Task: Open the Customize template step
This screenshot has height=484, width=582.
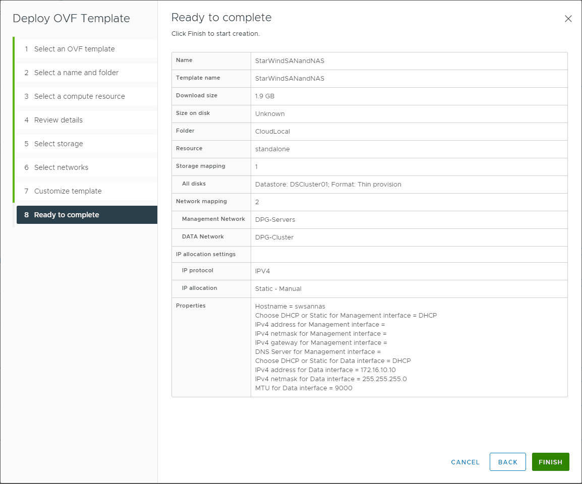Action: [x=68, y=191]
